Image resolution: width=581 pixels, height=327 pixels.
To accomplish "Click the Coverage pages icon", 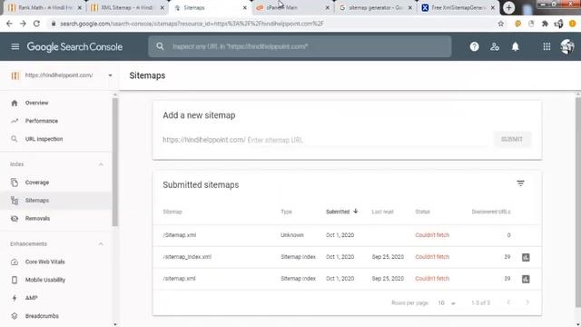I will pyautogui.click(x=15, y=183).
